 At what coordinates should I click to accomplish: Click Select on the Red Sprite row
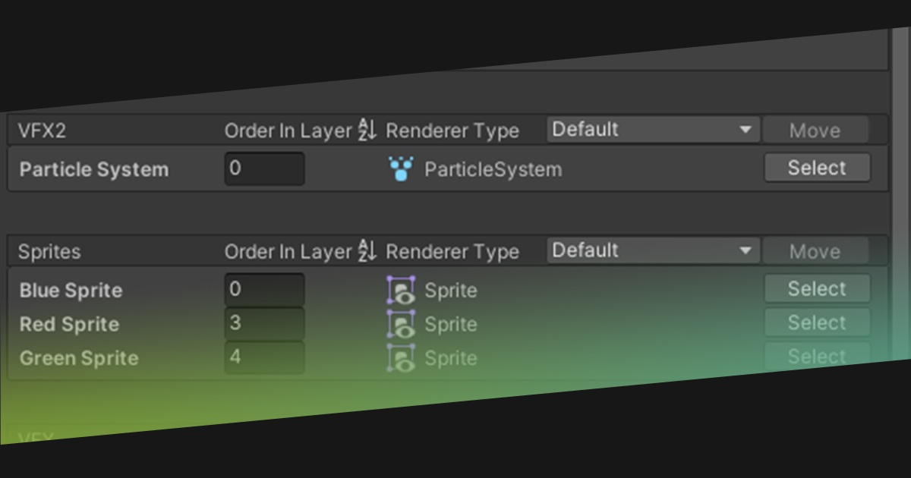(817, 322)
